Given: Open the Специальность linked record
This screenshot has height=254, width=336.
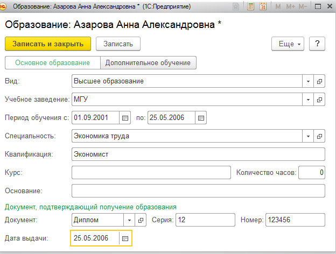Looking at the screenshot, I should click(x=320, y=136).
